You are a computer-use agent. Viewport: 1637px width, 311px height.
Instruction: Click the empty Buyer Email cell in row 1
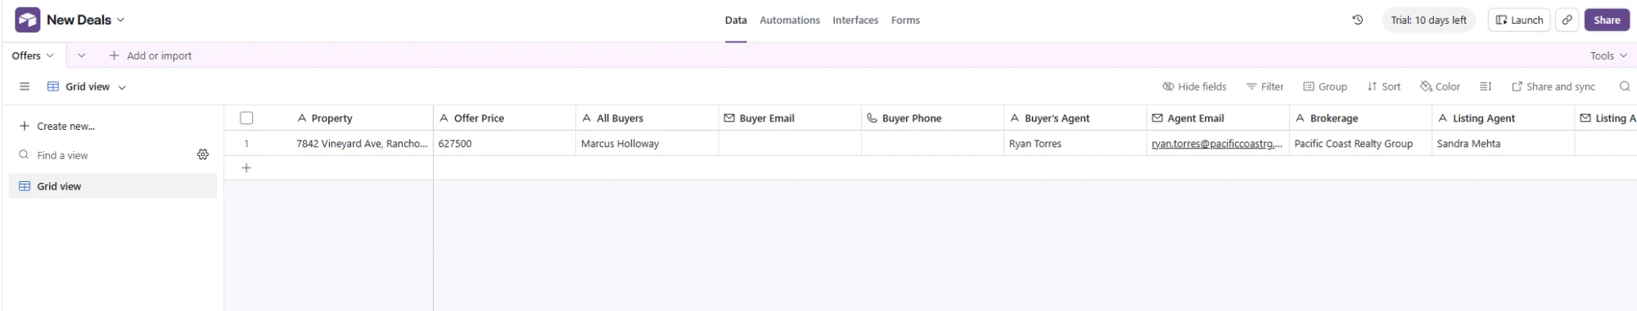(790, 144)
